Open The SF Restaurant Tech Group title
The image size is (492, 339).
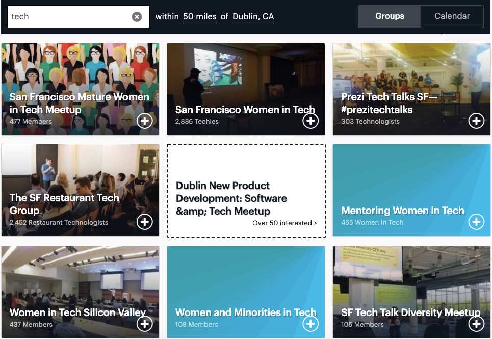(64, 204)
